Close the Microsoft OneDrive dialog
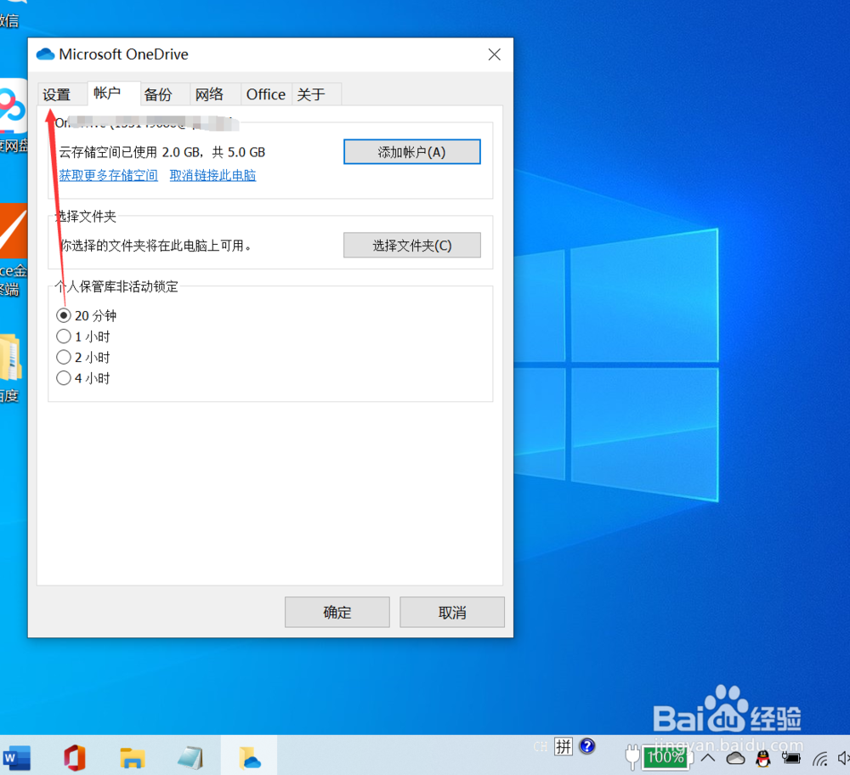Viewport: 850px width, 775px height. point(494,54)
